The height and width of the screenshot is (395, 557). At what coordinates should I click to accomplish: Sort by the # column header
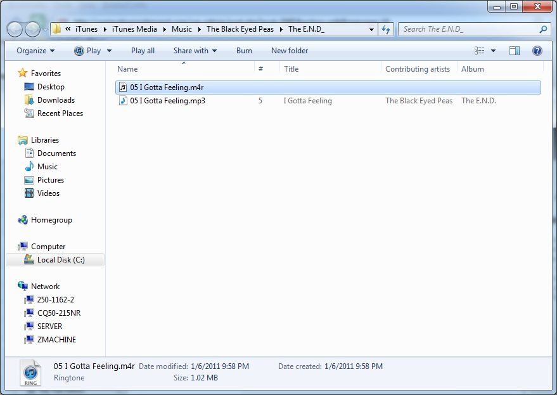[x=267, y=69]
